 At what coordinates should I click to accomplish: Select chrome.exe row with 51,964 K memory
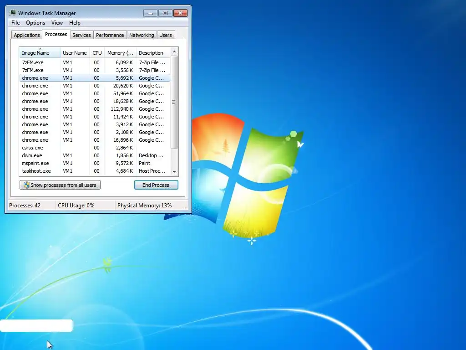[95, 93]
